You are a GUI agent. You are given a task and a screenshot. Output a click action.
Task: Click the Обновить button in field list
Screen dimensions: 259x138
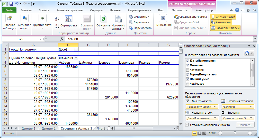[x=245, y=125]
